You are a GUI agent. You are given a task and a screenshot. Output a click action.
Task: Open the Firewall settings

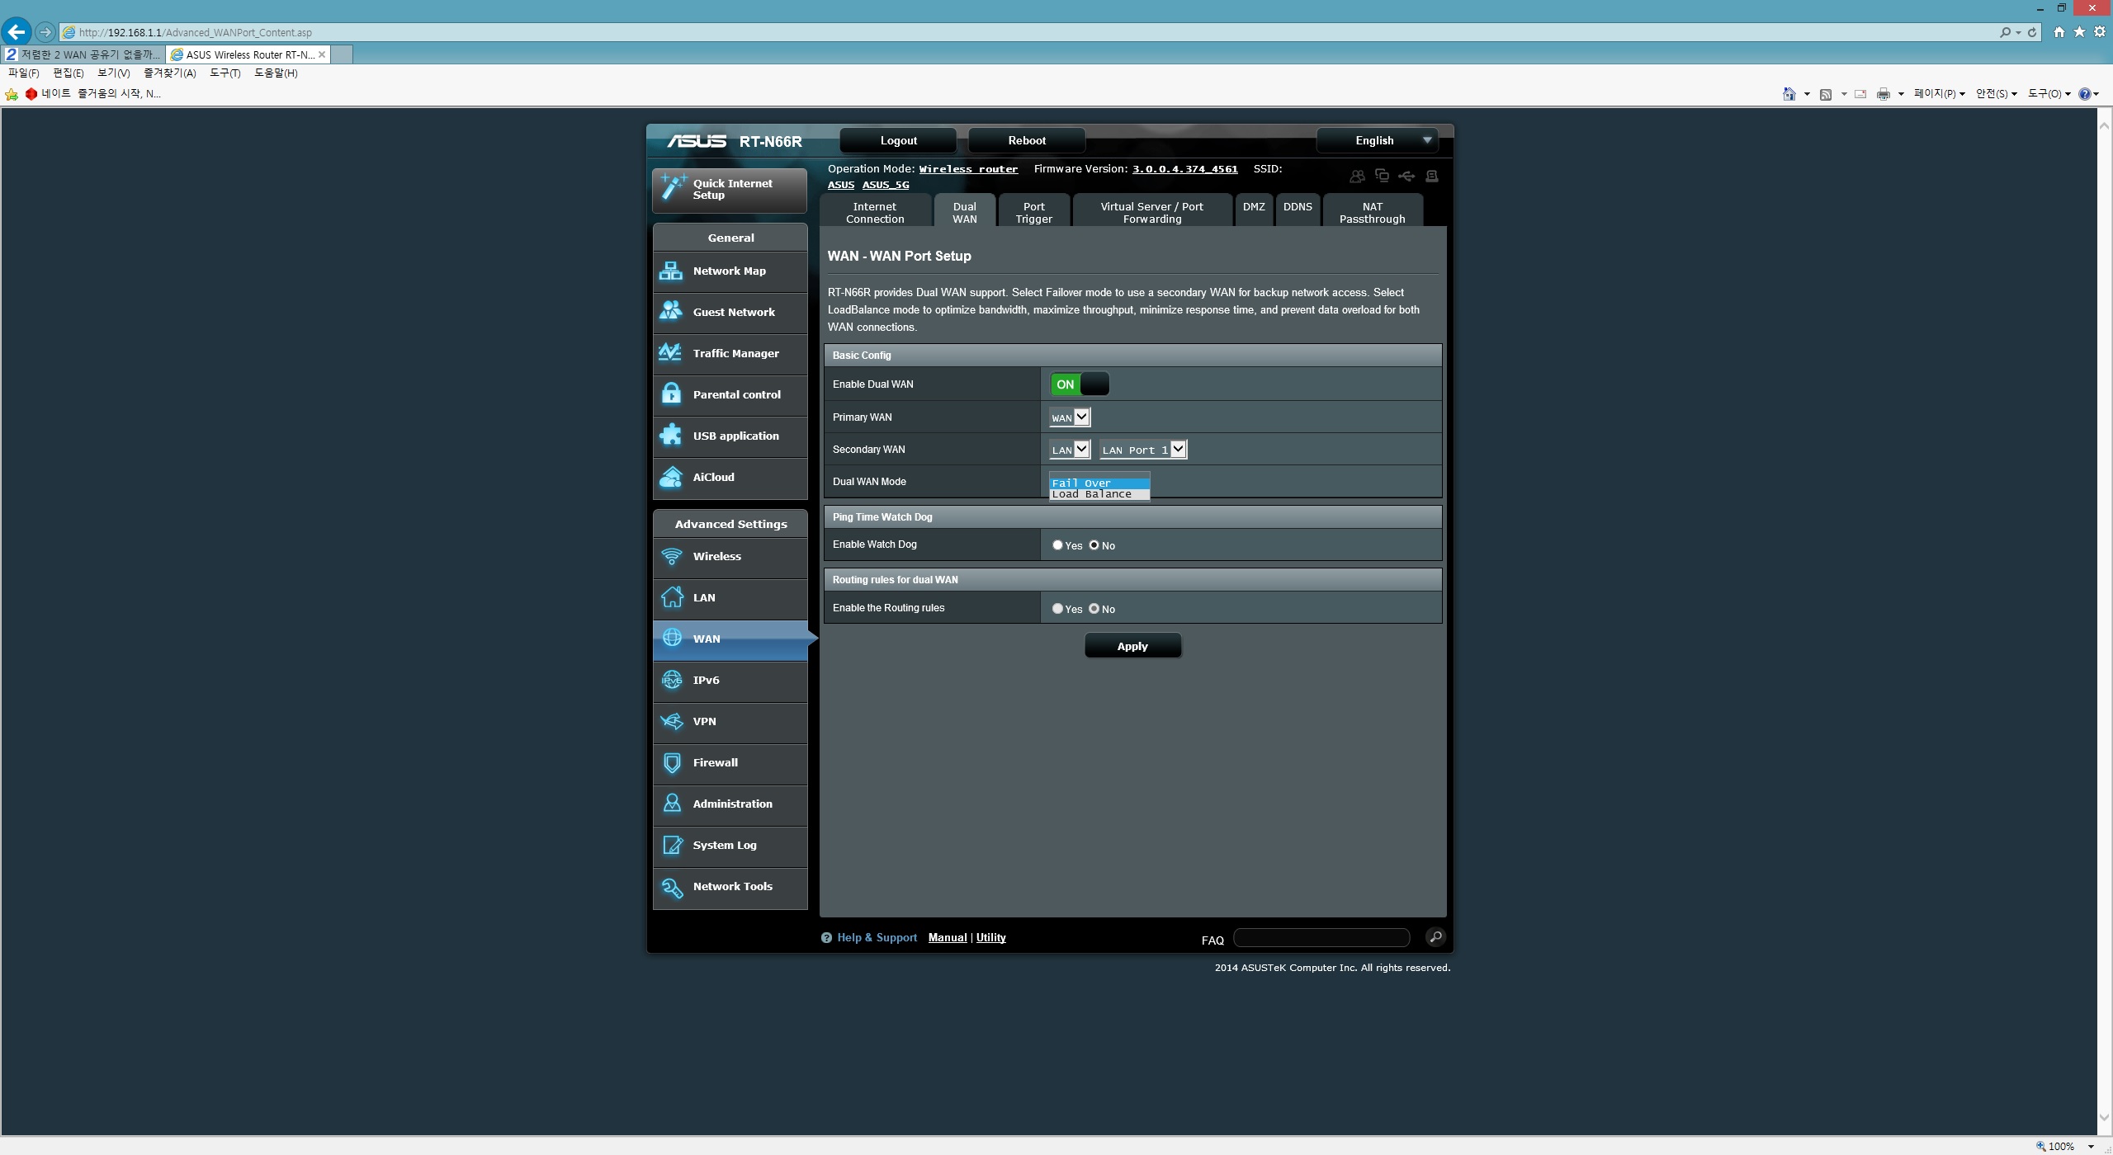click(x=730, y=763)
